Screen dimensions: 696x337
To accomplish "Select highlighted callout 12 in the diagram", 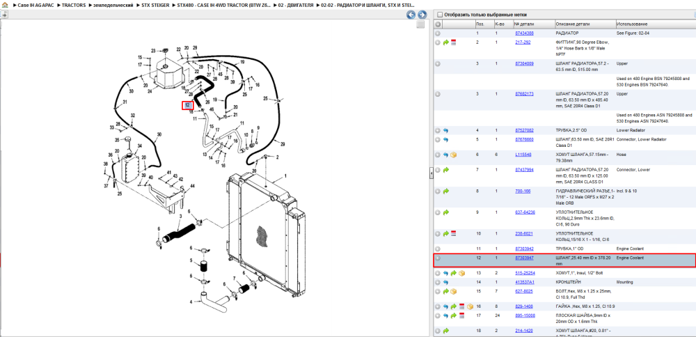I will pos(188,105).
